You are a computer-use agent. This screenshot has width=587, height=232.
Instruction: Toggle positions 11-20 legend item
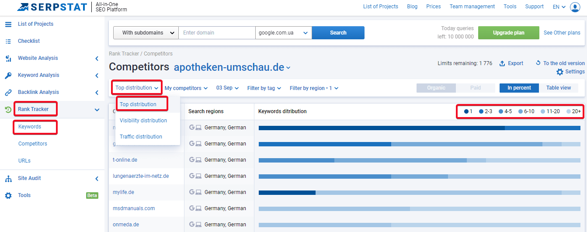550,111
